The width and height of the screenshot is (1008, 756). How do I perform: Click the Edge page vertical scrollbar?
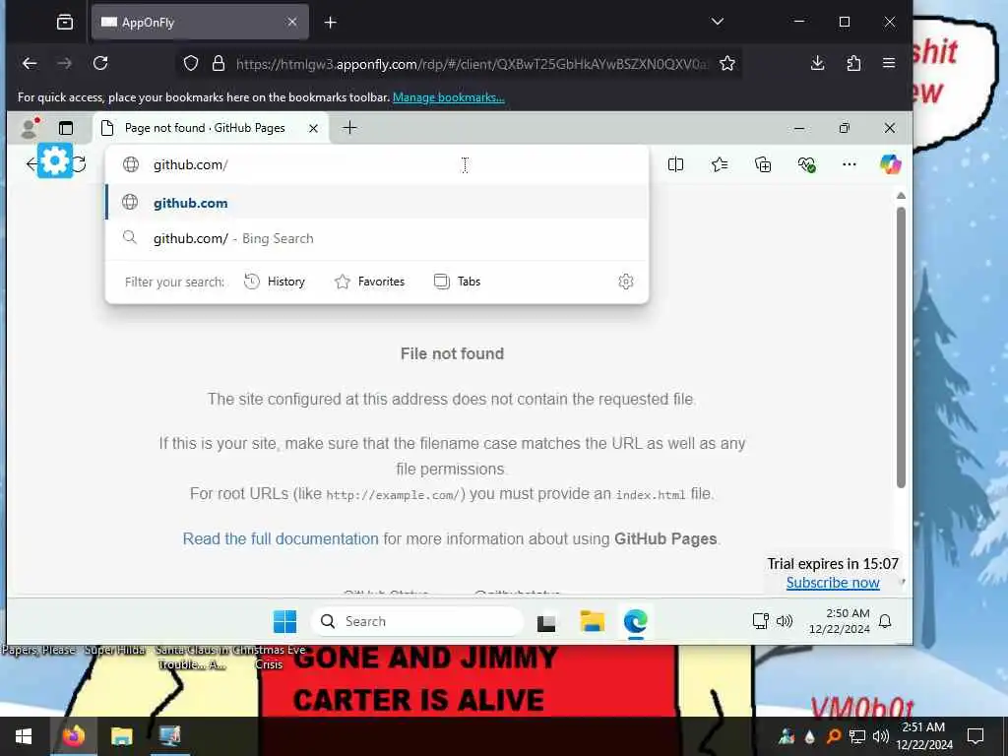pyautogui.click(x=901, y=347)
